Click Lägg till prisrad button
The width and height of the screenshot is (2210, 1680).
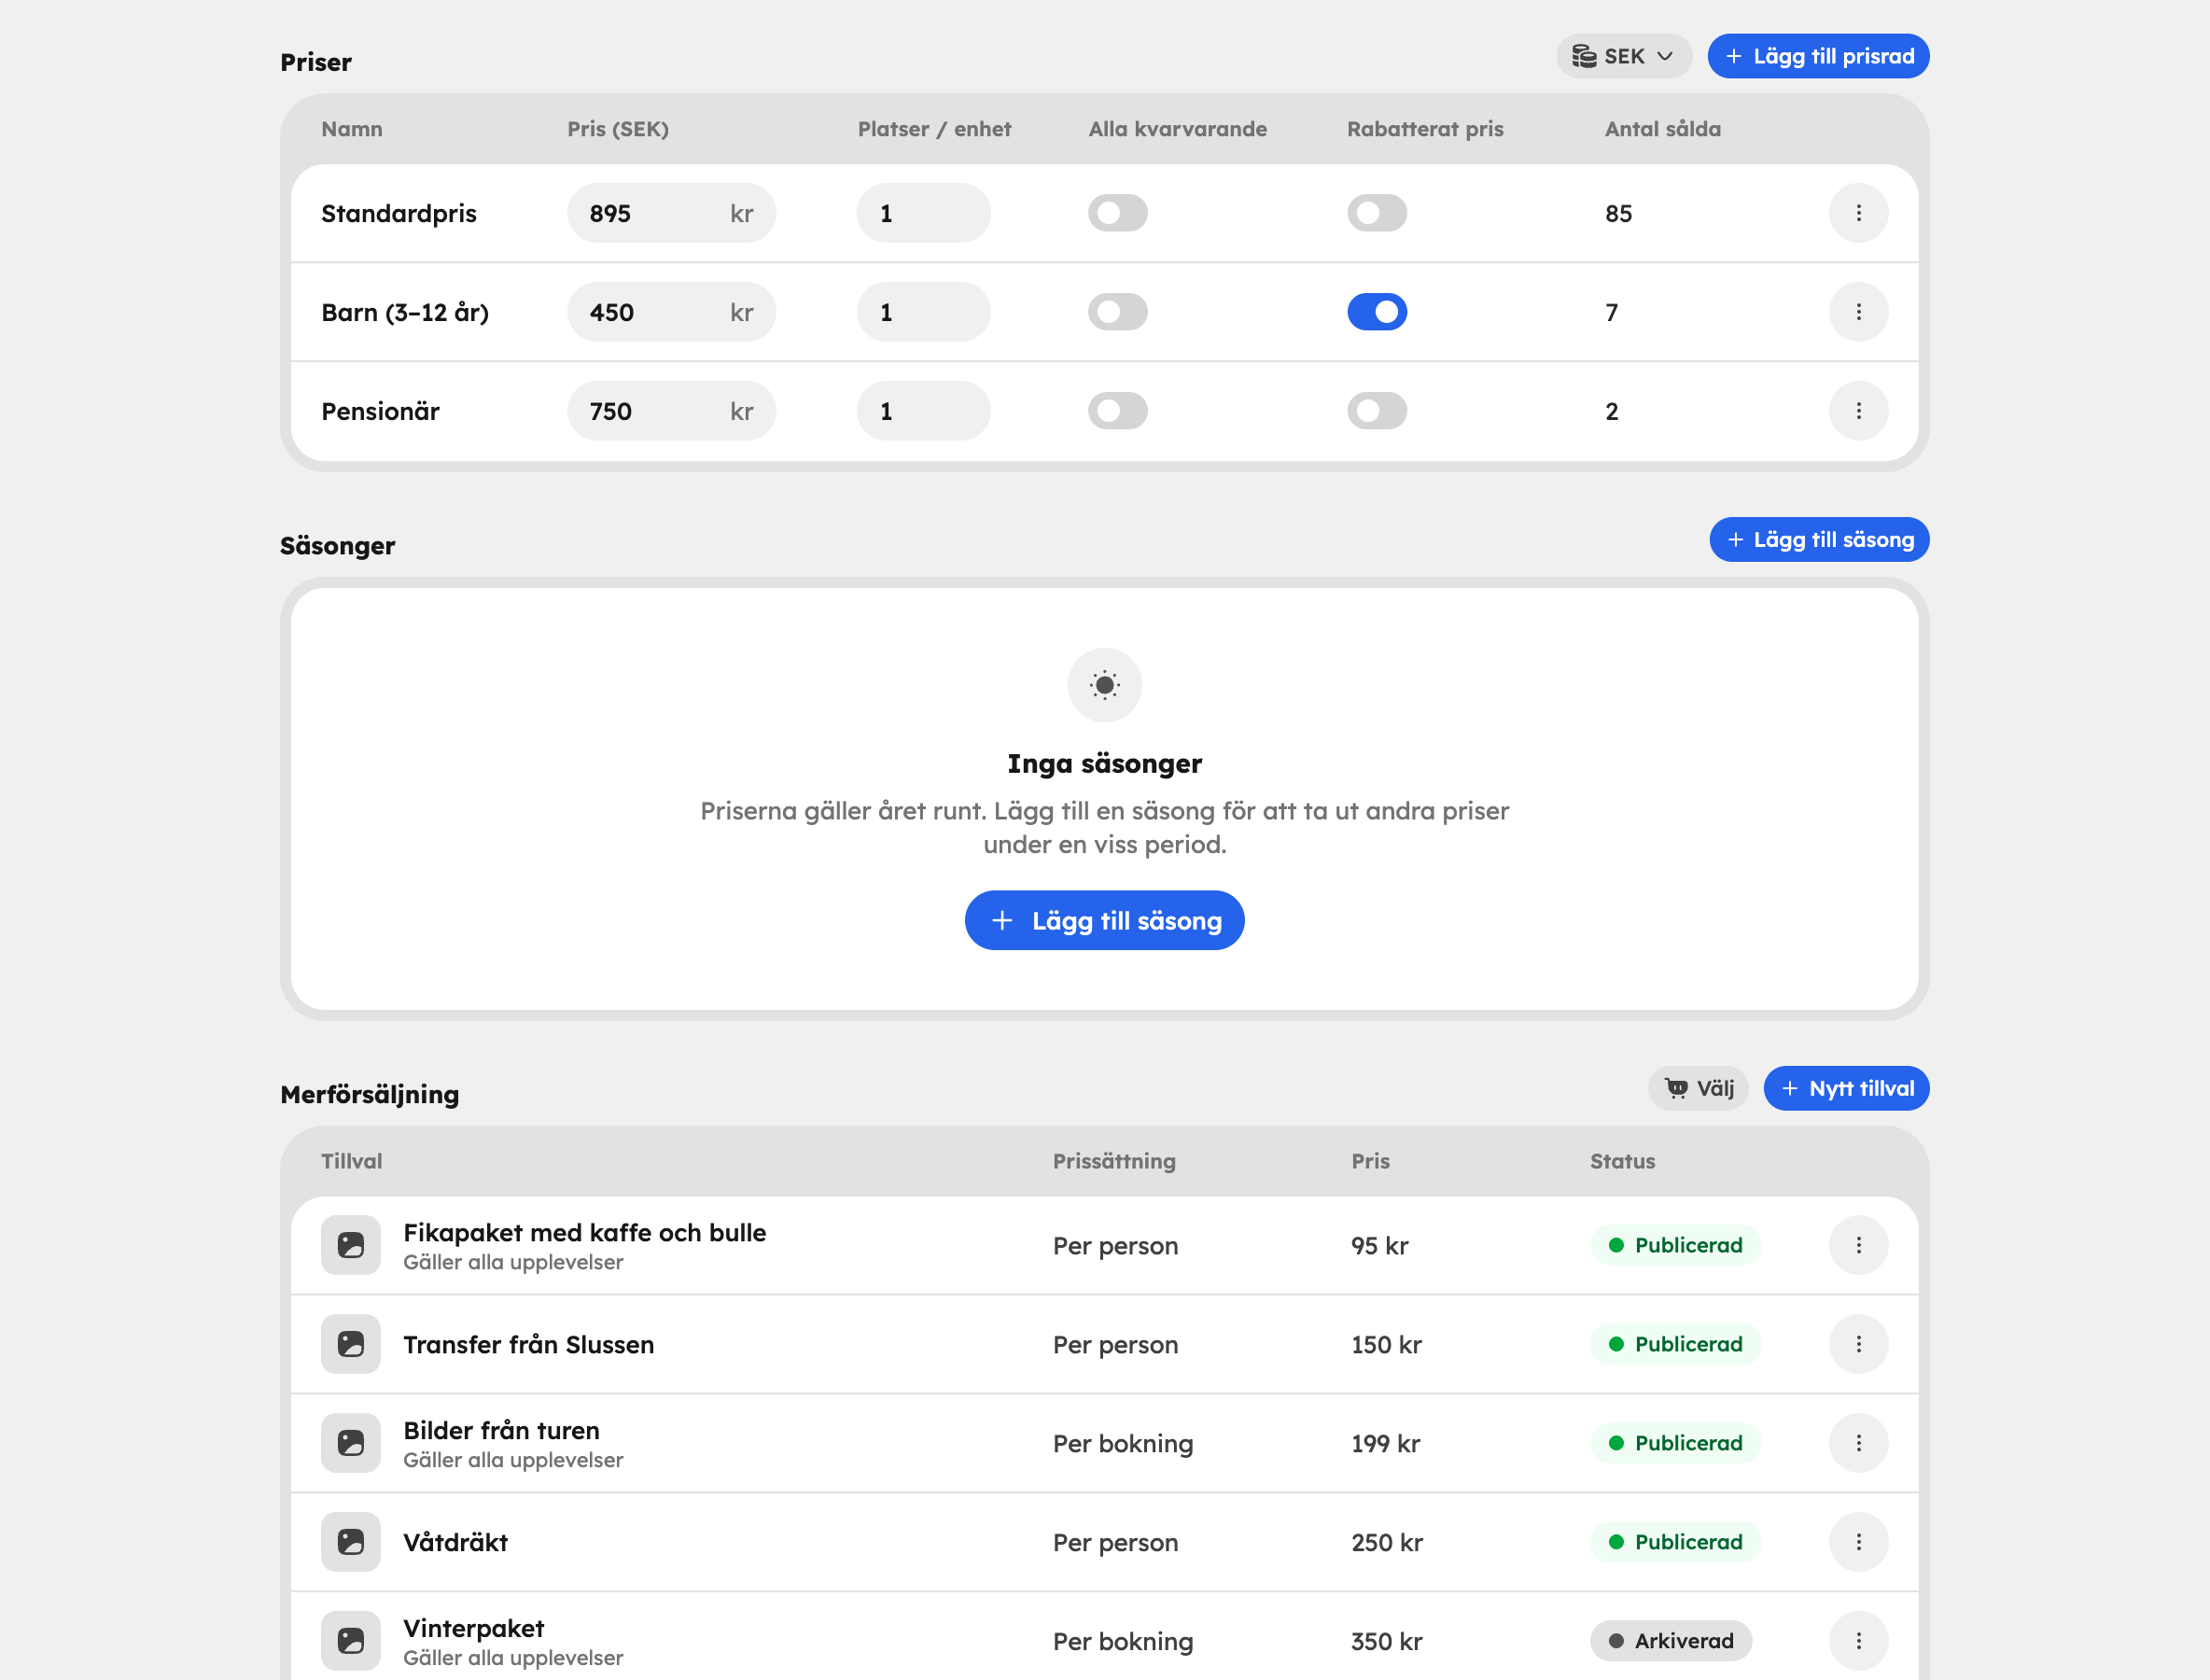point(1818,56)
